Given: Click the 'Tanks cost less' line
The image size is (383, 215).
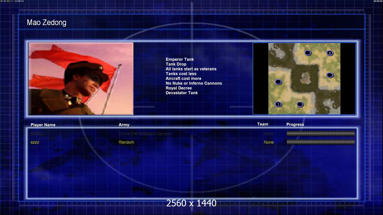Looking at the screenshot, I should pyautogui.click(x=181, y=74).
